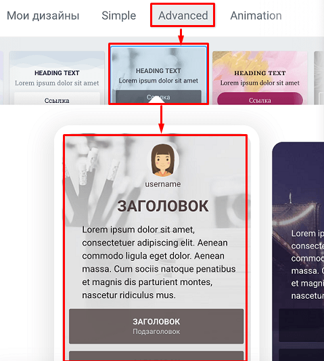Select the Advanced tab
This screenshot has height=361, width=324.
pyautogui.click(x=183, y=16)
